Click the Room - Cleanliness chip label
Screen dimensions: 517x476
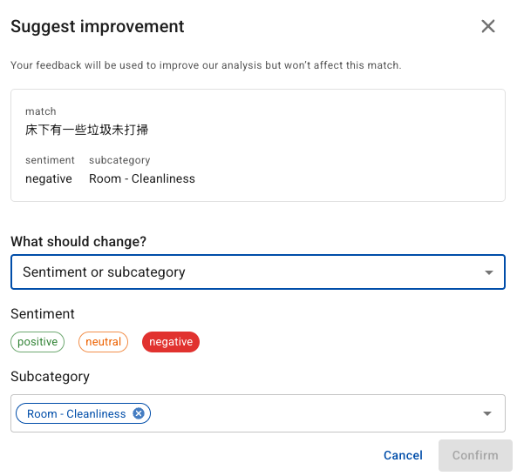click(x=76, y=413)
